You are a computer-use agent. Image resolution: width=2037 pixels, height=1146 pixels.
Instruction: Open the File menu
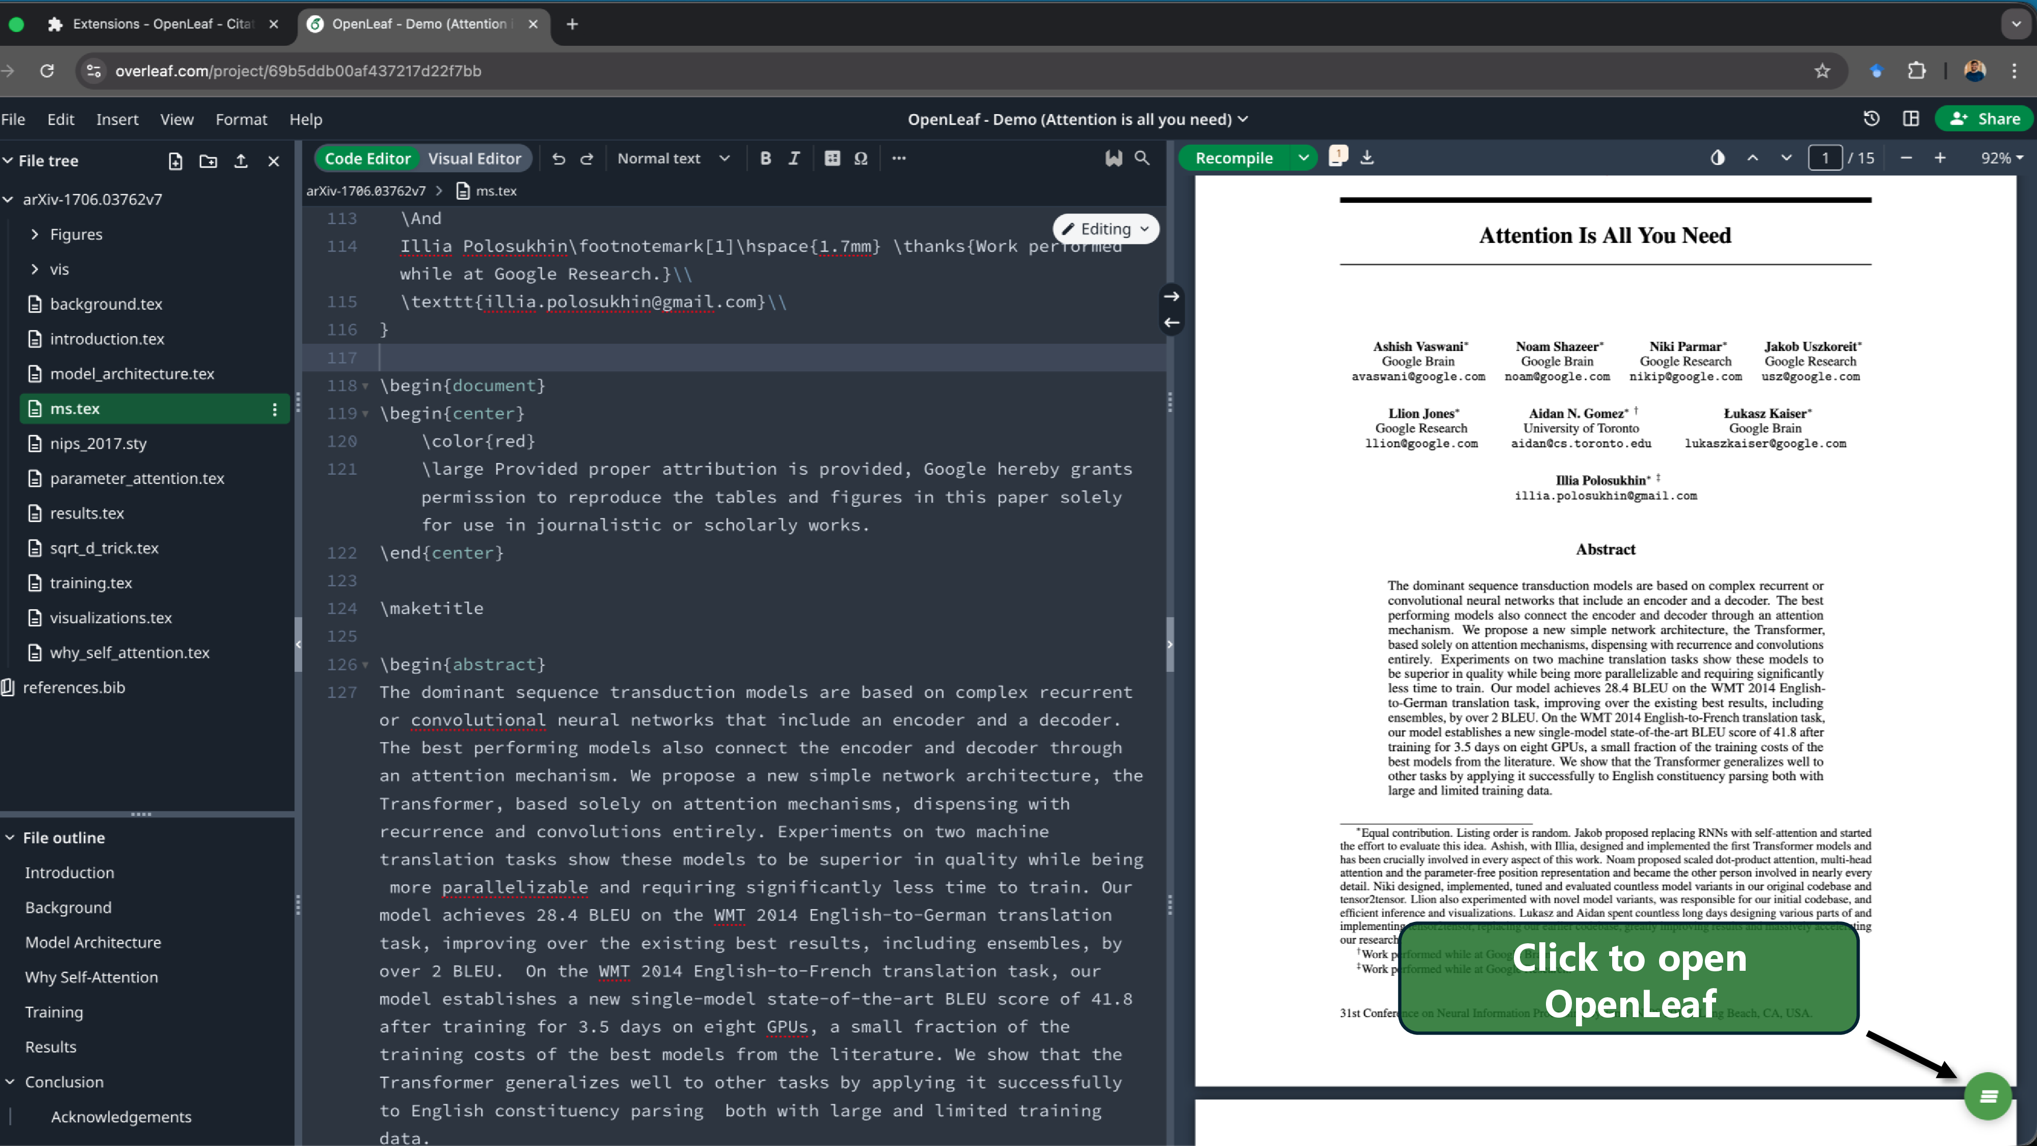click(13, 119)
